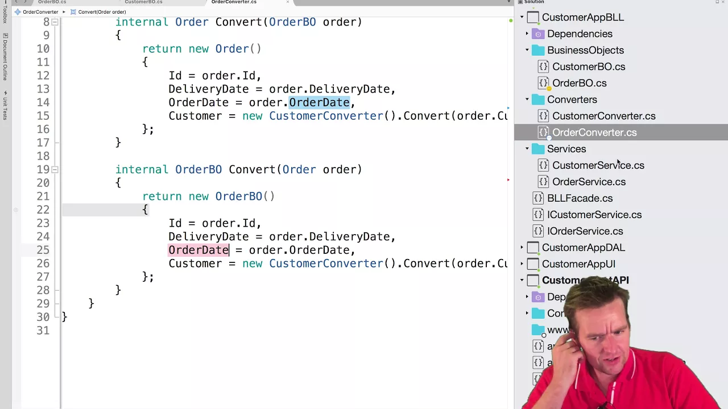
Task: Open the tab list dropdown arrow
Action: (x=509, y=2)
